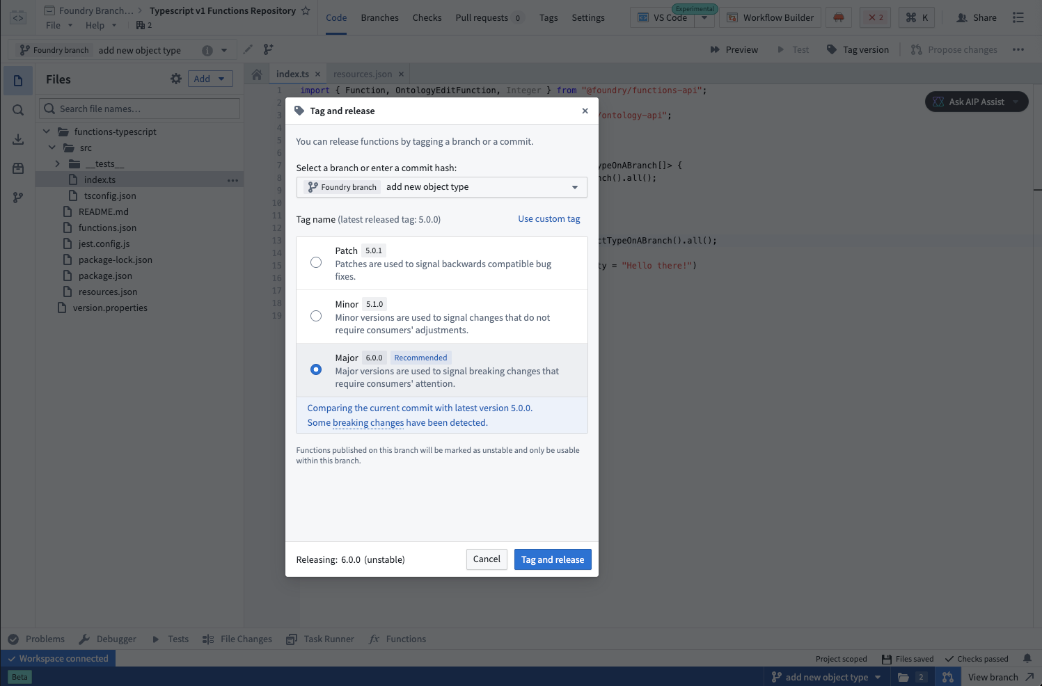Click the notification bell icon
1042x686 pixels.
click(x=1027, y=658)
